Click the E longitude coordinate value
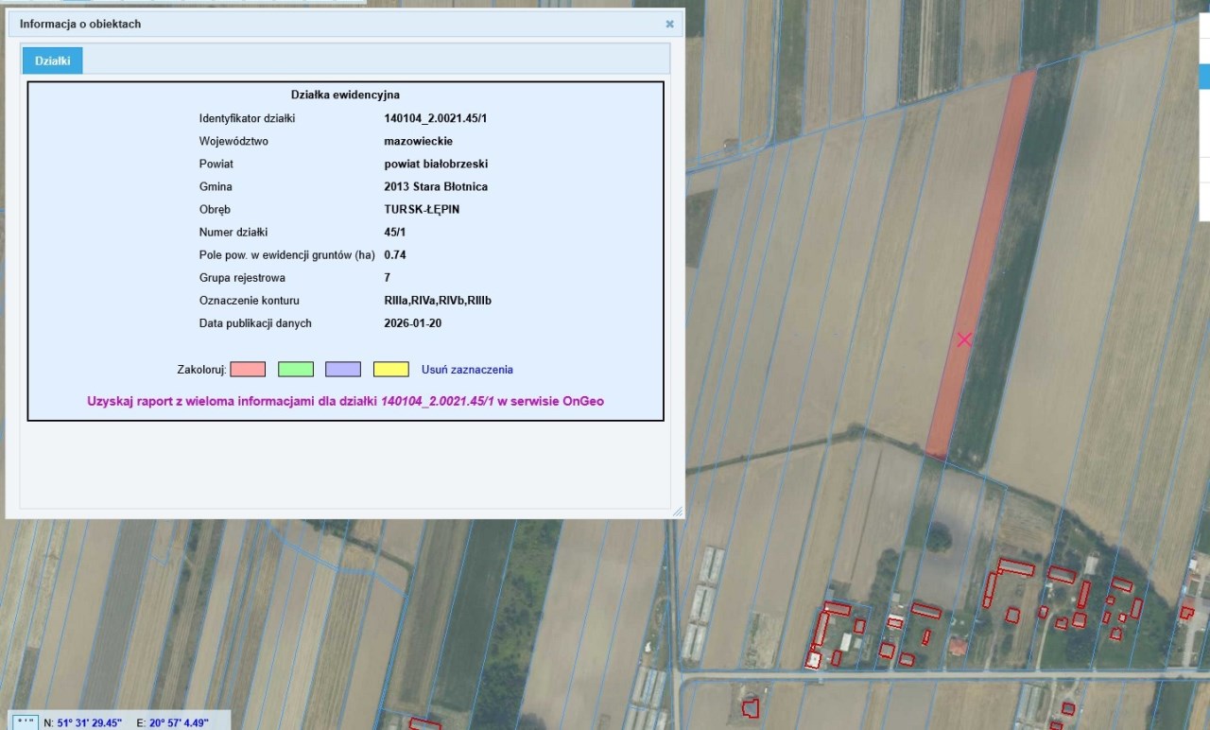The image size is (1210, 730). (x=178, y=722)
